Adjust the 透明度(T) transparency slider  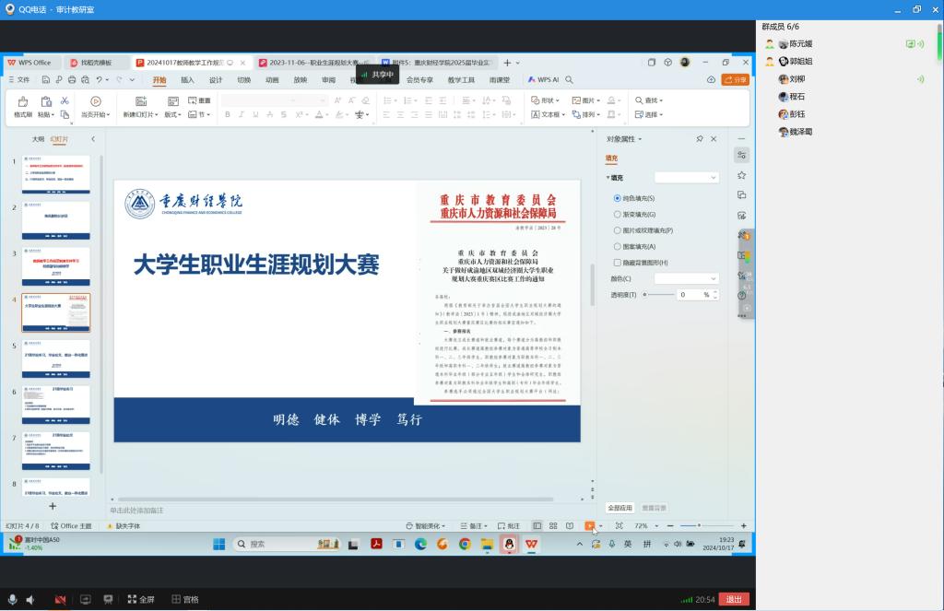(659, 294)
